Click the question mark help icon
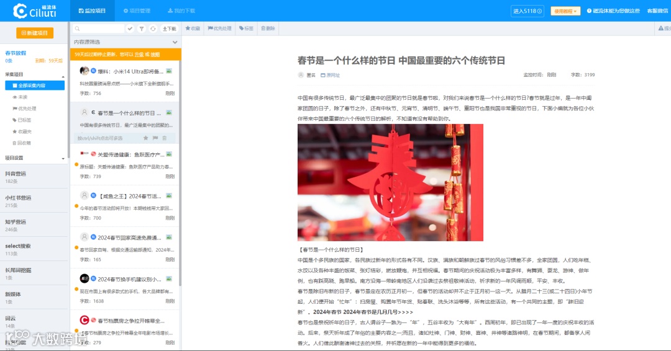 coord(589,11)
